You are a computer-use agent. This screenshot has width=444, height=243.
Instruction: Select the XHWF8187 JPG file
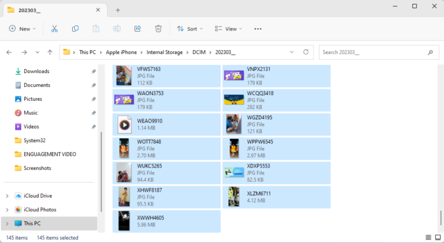click(x=166, y=197)
